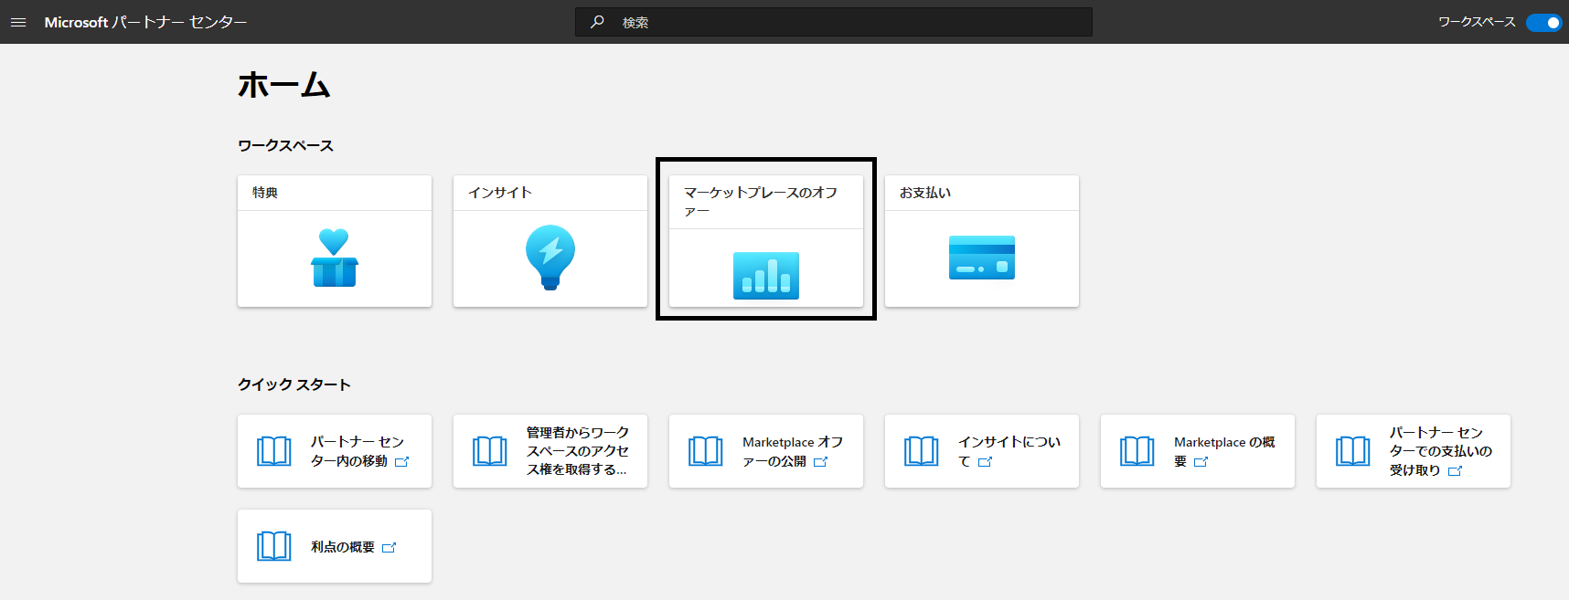Viewport: 1569px width, 600px height.
Task: Click book icon on Marketplace オファーの公開 card
Action: pos(706,451)
